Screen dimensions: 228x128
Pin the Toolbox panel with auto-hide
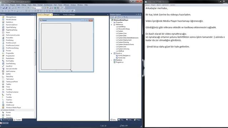tap(33, 15)
